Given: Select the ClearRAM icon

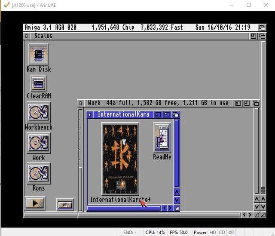Looking at the screenshot, I should (38, 83).
